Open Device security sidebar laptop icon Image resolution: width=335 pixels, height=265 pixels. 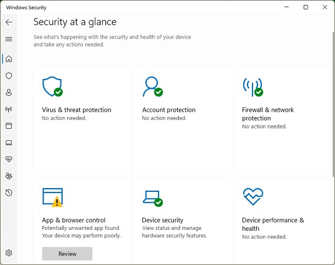point(9,142)
